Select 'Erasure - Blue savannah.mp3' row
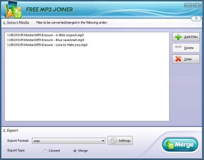This screenshot has height=160, width=204. click(x=87, y=40)
